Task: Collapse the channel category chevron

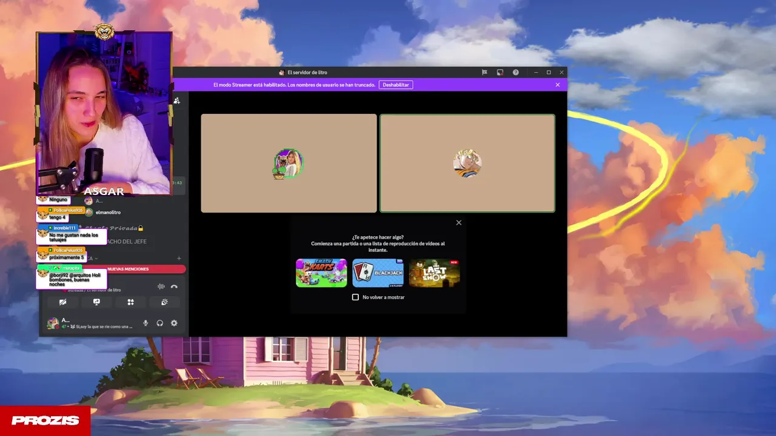Action: 96,259
